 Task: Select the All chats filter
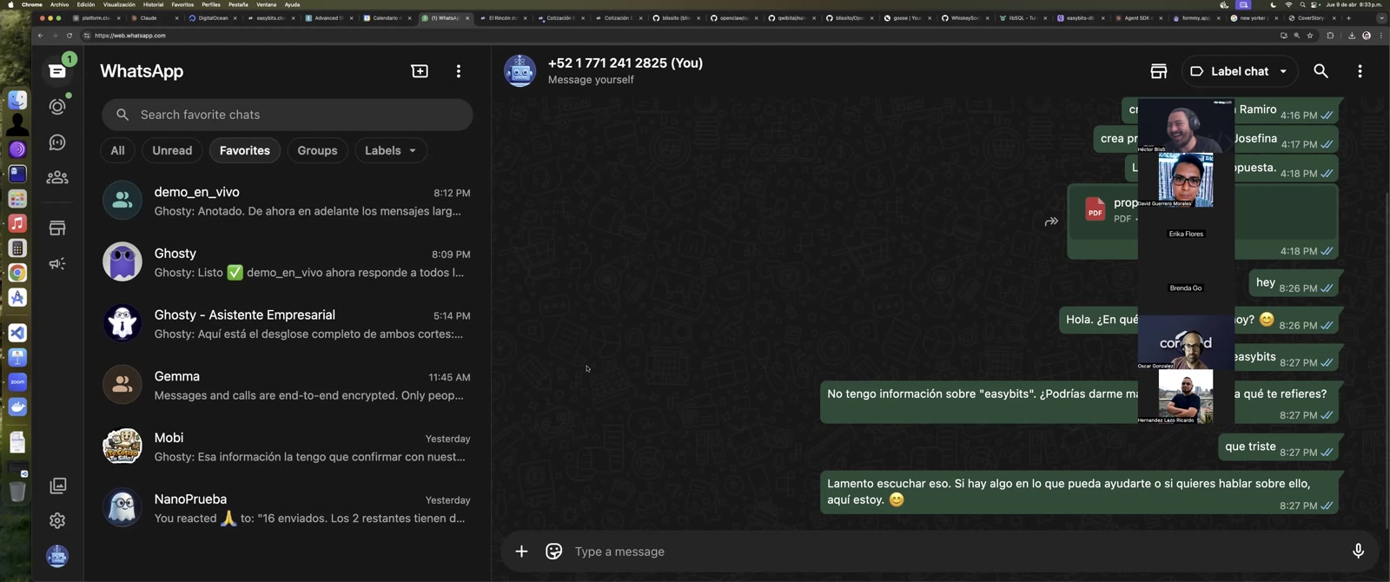click(x=117, y=150)
